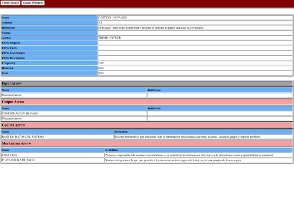Click the Source label

(6, 33)
